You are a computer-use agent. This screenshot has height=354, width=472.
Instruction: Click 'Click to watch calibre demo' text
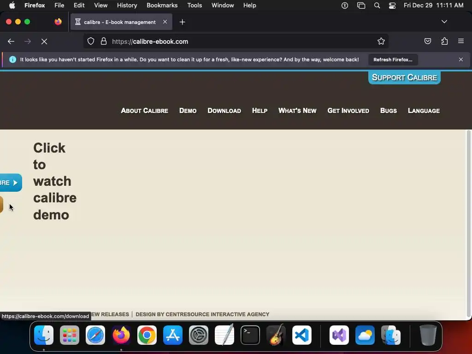tap(54, 181)
